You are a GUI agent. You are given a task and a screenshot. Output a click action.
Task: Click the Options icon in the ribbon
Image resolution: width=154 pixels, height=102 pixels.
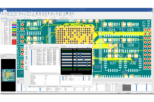pyautogui.click(x=67, y=14)
